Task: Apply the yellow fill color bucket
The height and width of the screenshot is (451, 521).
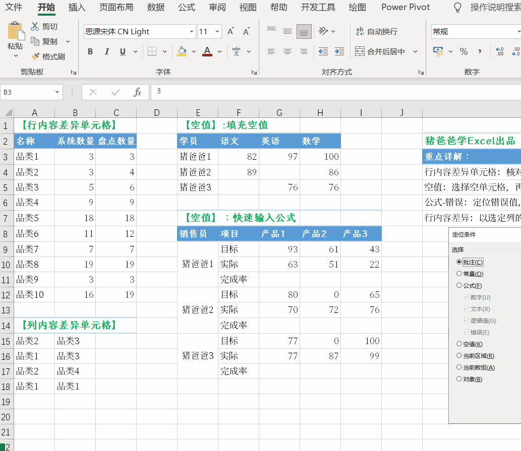Action: 182,51
